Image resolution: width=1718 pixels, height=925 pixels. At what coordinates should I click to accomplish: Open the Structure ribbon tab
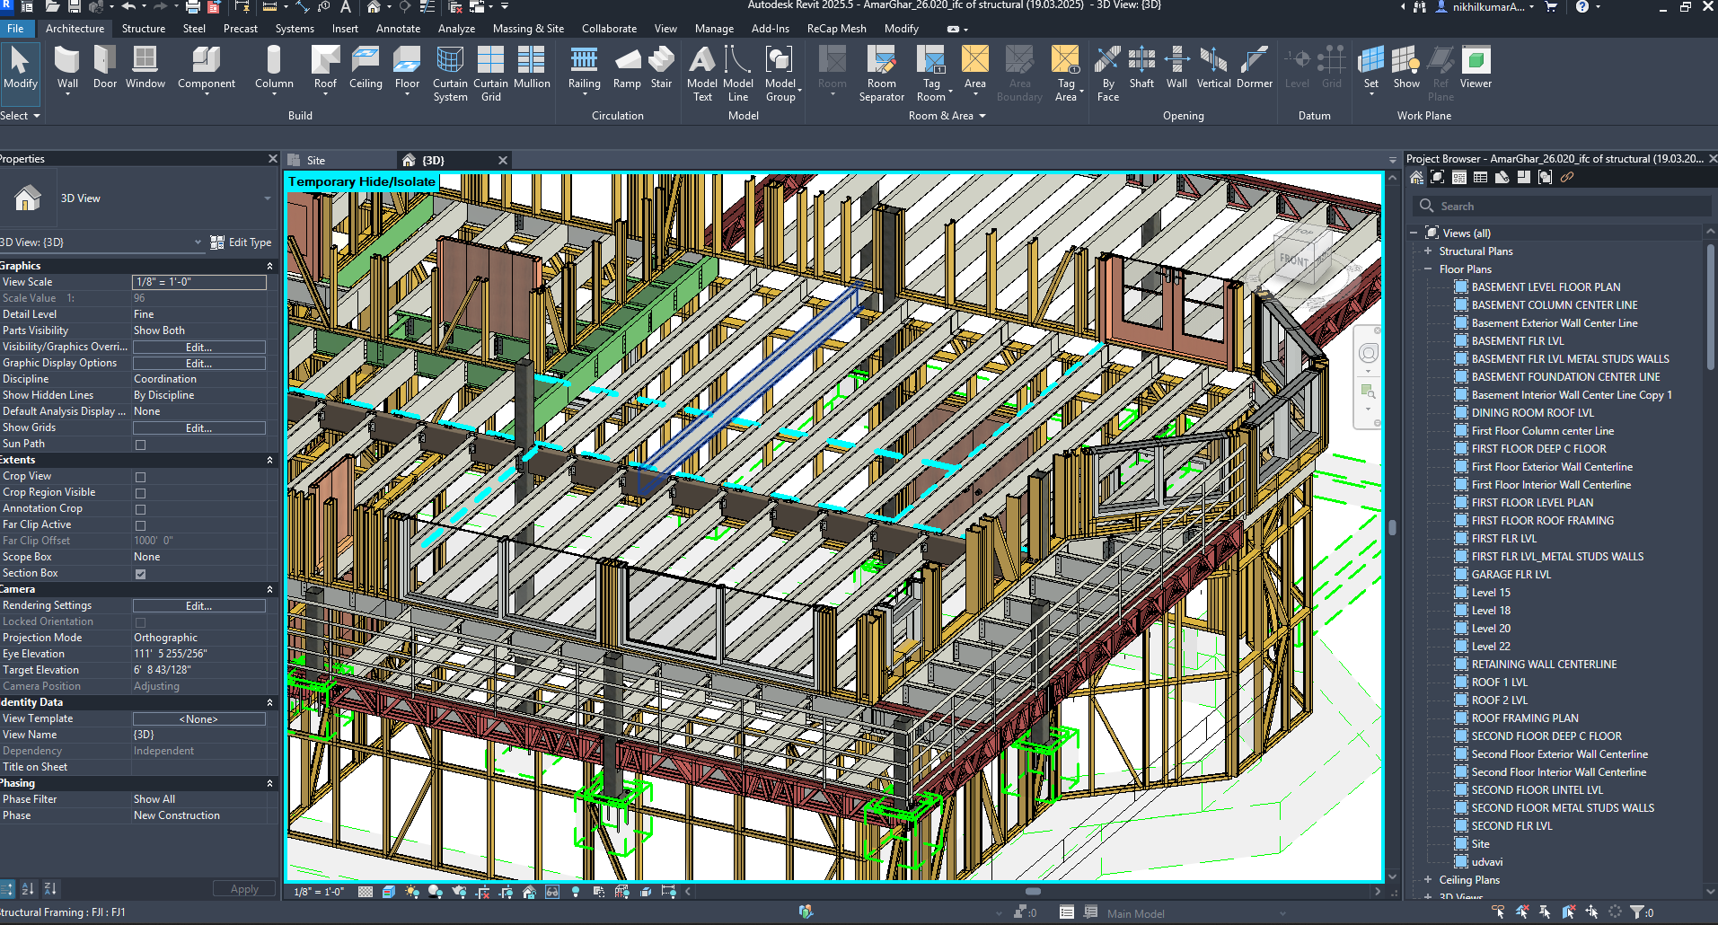coord(144,29)
